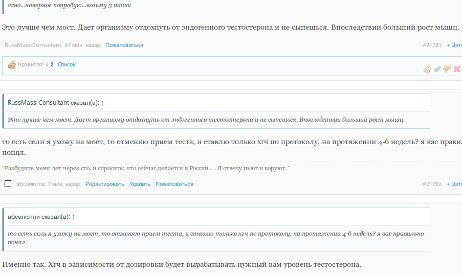Image resolution: width=462 pixels, height=277 pixels.
Task: Click Удалить to delete post #21782
Action: 140,184
